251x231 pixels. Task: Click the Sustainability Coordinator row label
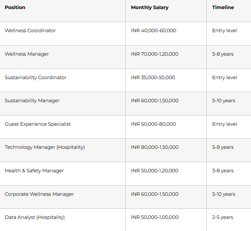click(x=36, y=78)
